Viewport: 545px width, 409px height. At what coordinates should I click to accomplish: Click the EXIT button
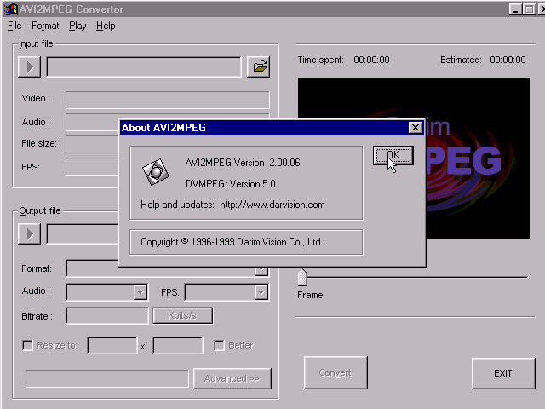click(503, 373)
